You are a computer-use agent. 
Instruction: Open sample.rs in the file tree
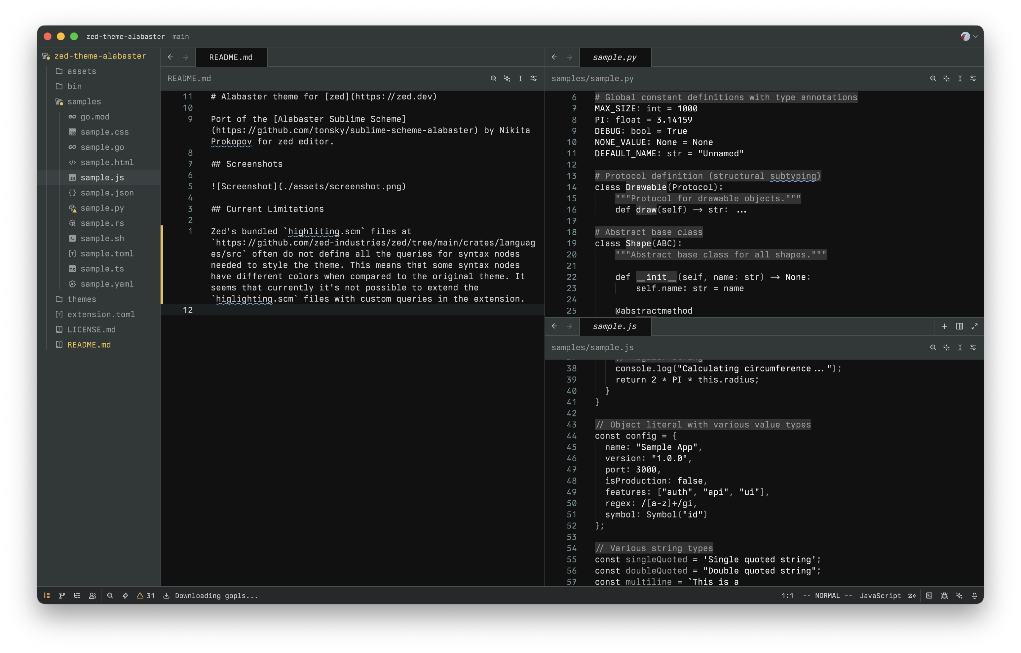102,223
